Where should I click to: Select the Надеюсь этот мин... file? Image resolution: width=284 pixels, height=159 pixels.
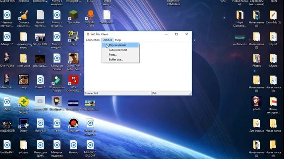[7, 19]
